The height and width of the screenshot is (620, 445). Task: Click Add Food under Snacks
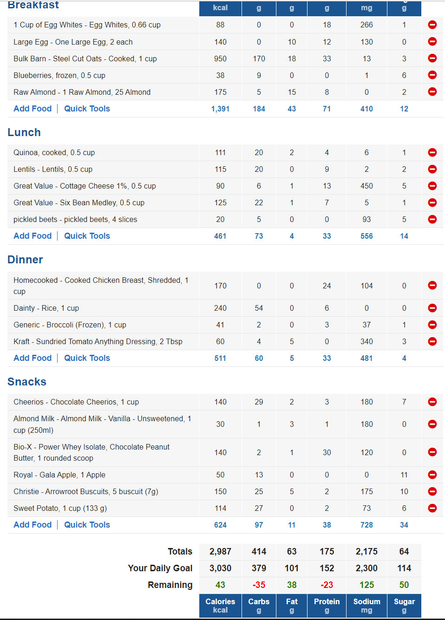pos(33,525)
